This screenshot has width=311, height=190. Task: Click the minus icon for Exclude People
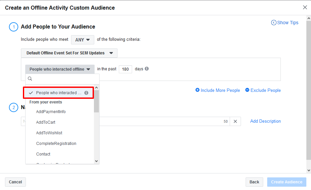247,90
